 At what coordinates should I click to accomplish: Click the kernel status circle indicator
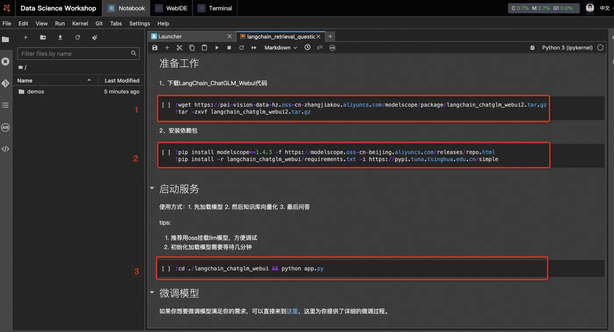point(600,48)
